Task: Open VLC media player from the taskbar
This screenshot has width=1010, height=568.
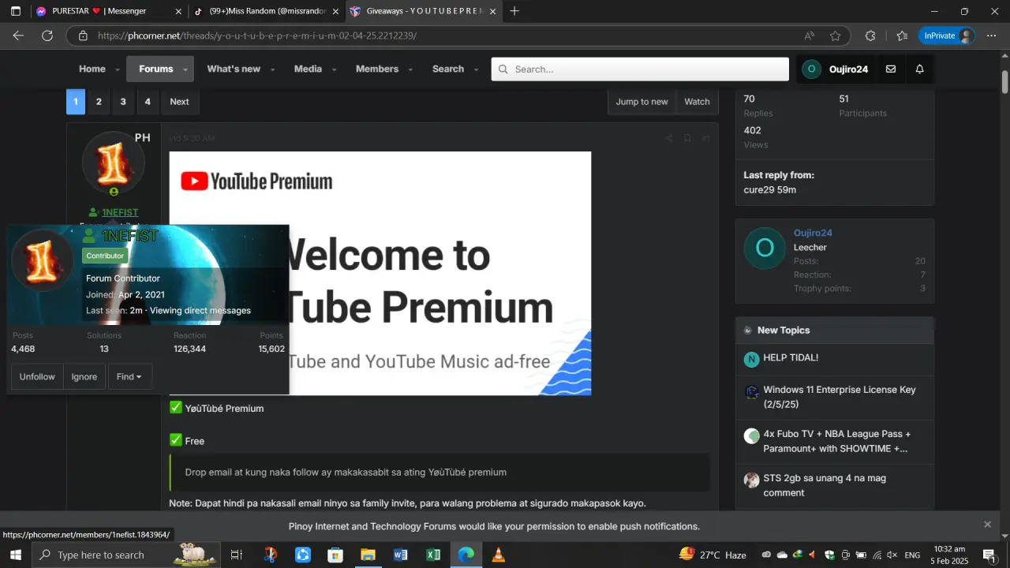Action: 499,555
